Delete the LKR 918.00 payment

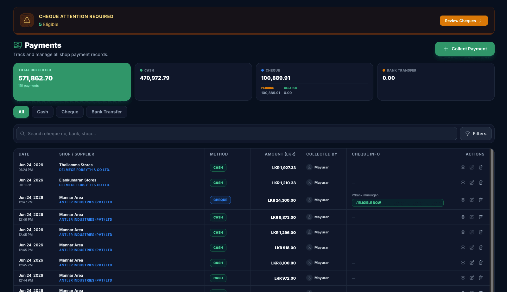[481, 247]
